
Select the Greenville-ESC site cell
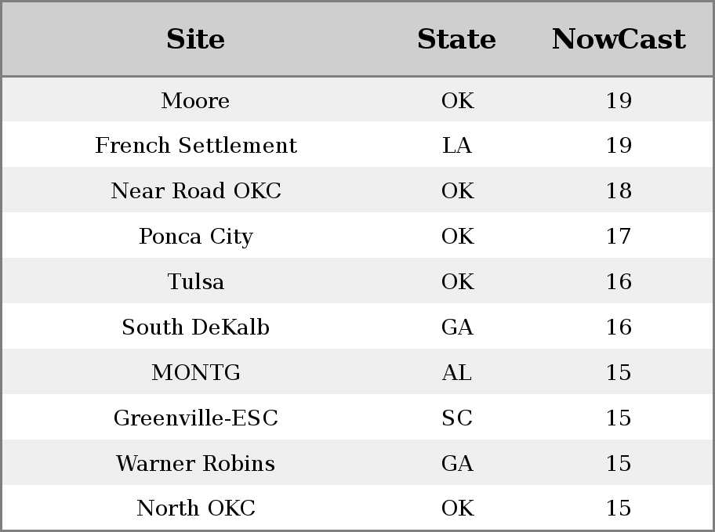coord(196,418)
